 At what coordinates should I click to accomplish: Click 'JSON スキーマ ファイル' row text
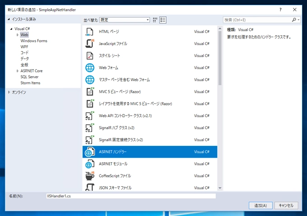coord(115,188)
